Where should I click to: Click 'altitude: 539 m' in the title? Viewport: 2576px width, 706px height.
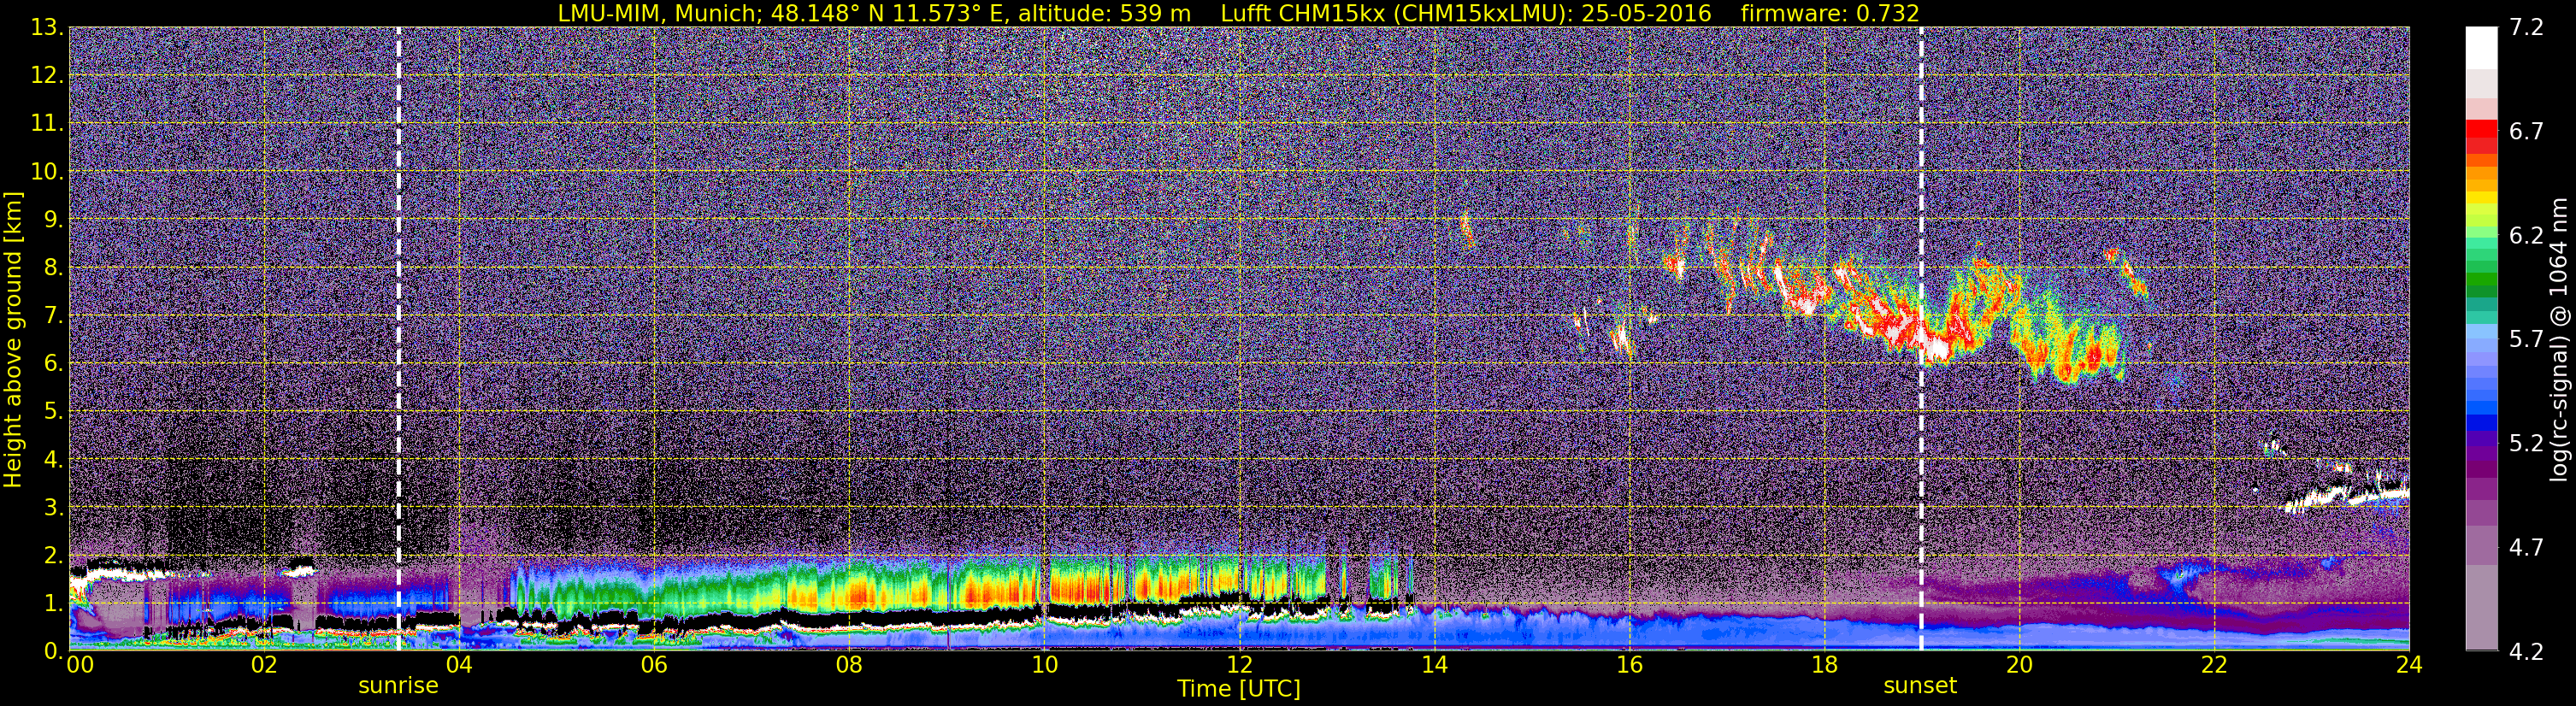[x=1104, y=13]
